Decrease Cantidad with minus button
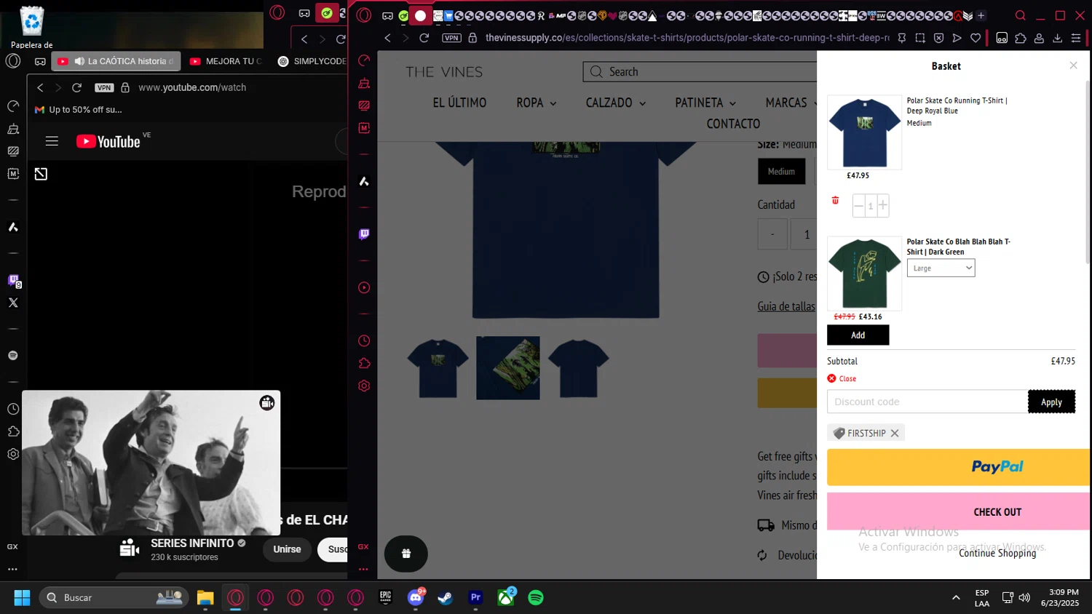This screenshot has width=1092, height=614. click(x=772, y=234)
